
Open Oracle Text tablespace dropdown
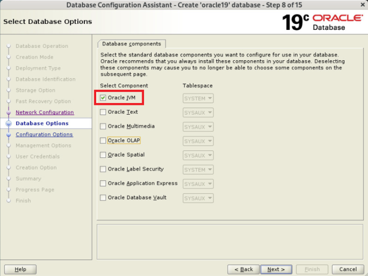198,113
